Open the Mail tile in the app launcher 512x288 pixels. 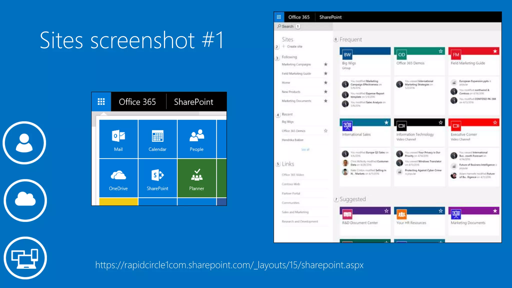[x=118, y=139]
